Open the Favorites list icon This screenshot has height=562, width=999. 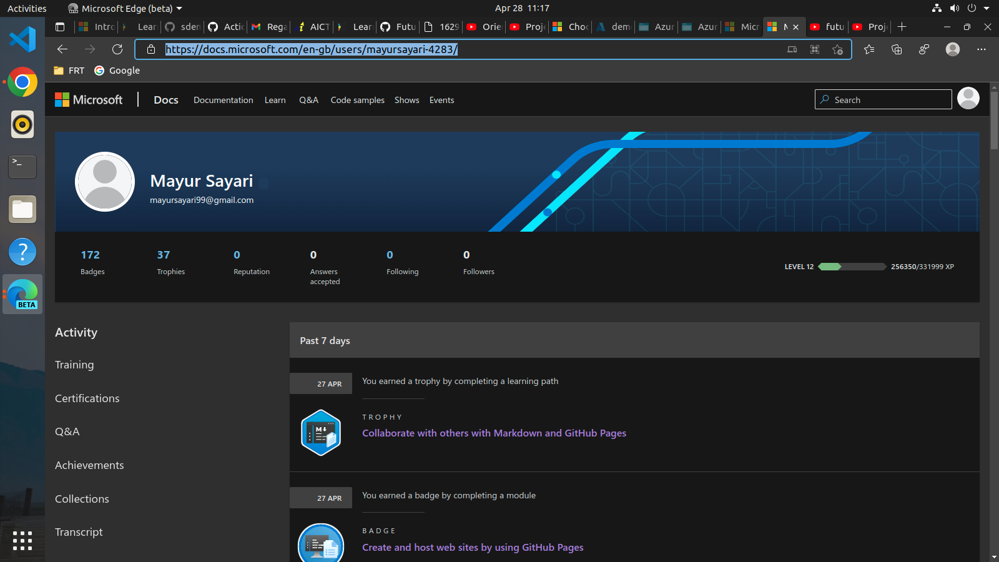(x=869, y=49)
